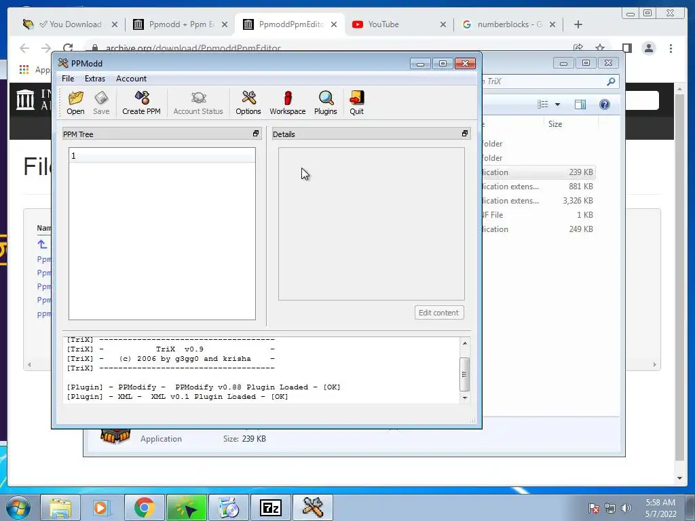Open the Options tool

click(248, 103)
